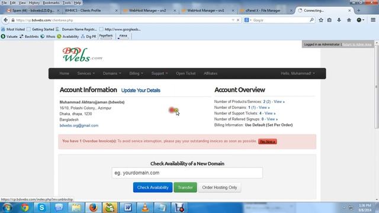Open the Getting Started bookmark
Viewport: 379px width, 213px height.
[x=40, y=29]
